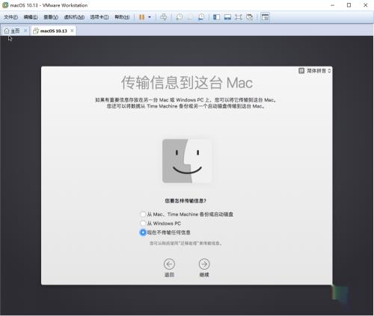Toggle the library sidebar view icon

[x=216, y=17]
